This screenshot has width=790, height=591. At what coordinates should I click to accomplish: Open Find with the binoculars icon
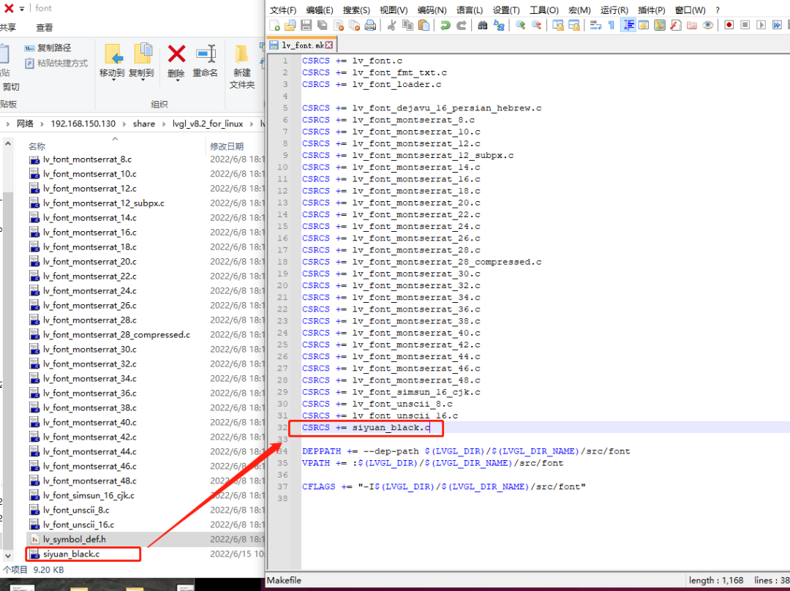[483, 25]
